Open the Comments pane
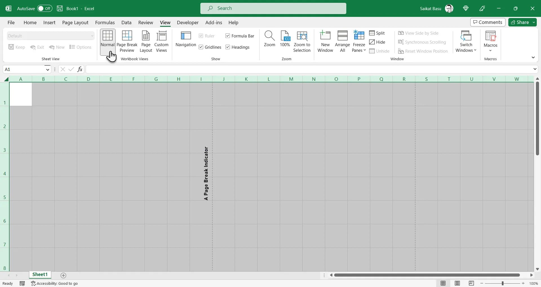This screenshot has width=541, height=287. coord(487,22)
